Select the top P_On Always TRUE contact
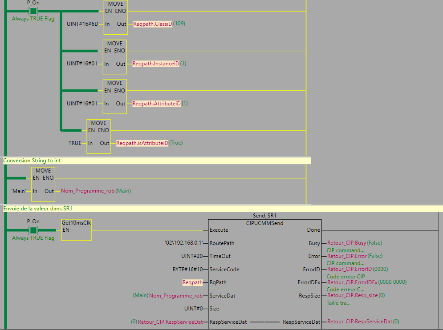This screenshot has width=443, height=330. click(33, 11)
